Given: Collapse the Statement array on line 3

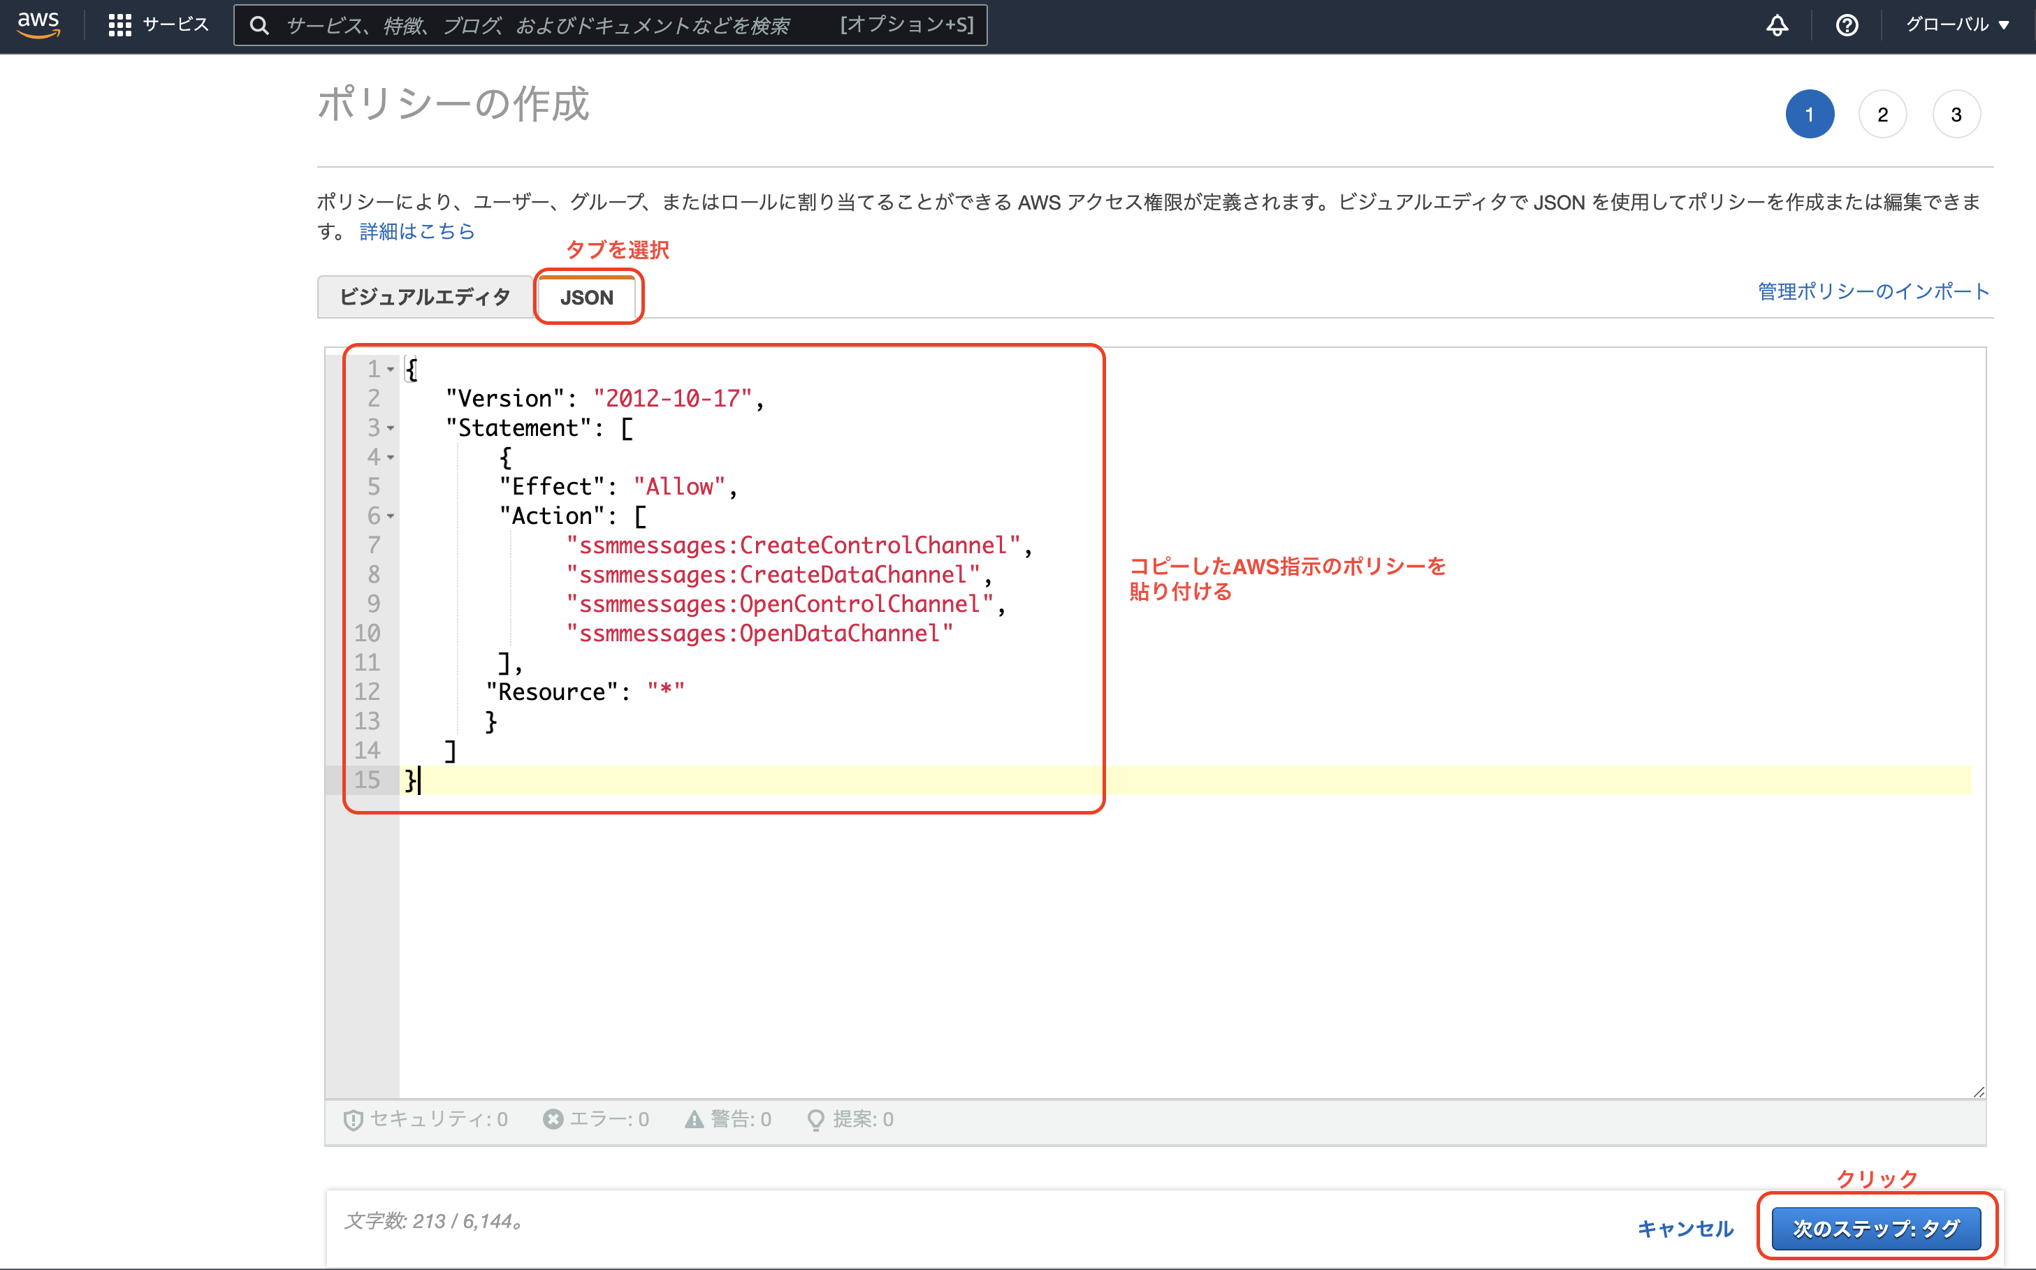Looking at the screenshot, I should pos(391,428).
